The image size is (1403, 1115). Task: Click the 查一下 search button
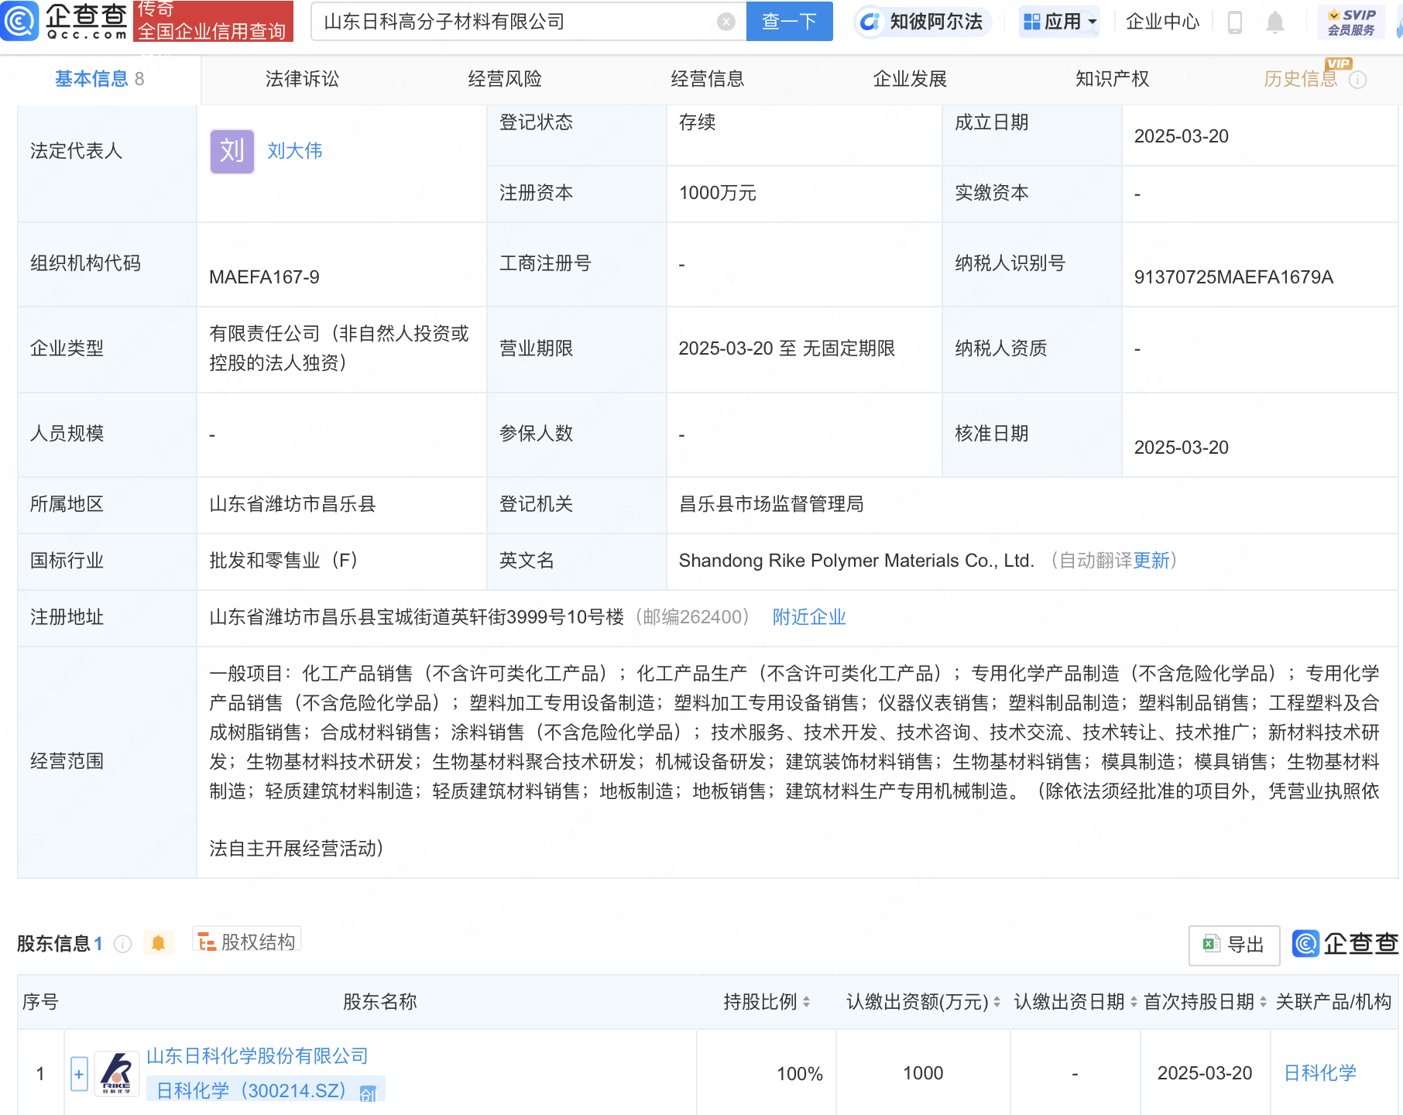(x=789, y=21)
